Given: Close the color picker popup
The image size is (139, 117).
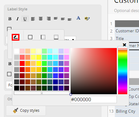Looking at the screenshot, I should pyautogui.click(x=125, y=45).
